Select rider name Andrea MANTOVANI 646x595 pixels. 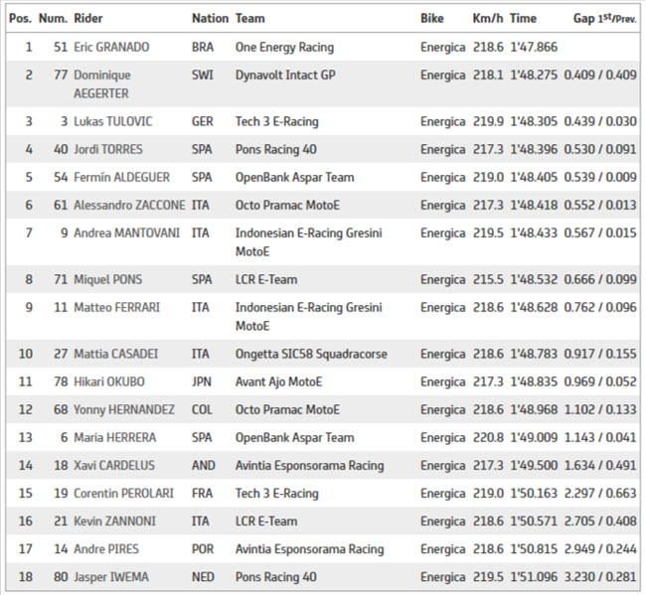click(127, 233)
